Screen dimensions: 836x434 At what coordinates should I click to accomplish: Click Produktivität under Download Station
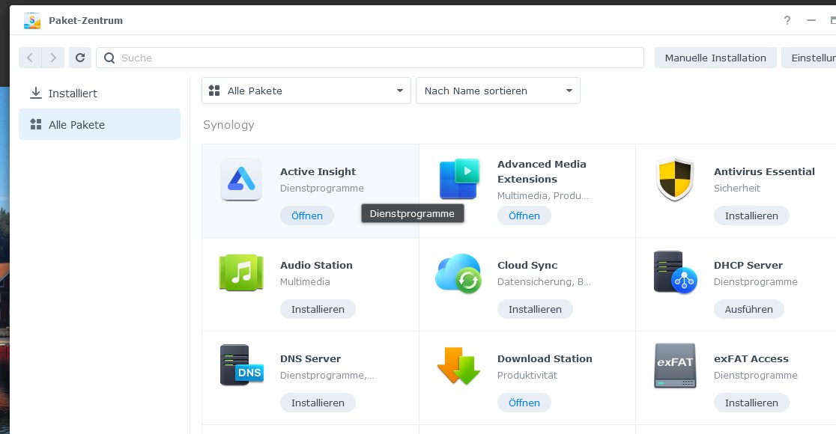[x=527, y=376]
